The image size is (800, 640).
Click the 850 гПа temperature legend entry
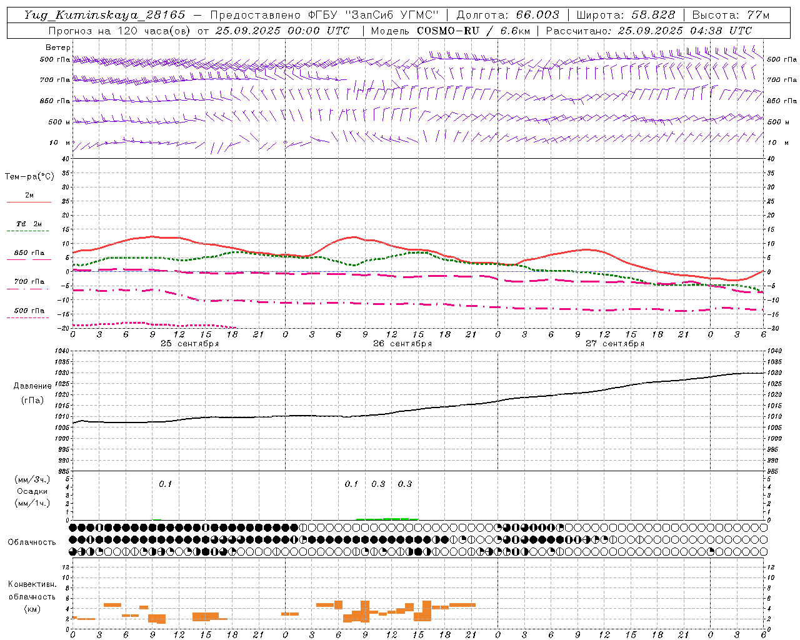point(29,253)
